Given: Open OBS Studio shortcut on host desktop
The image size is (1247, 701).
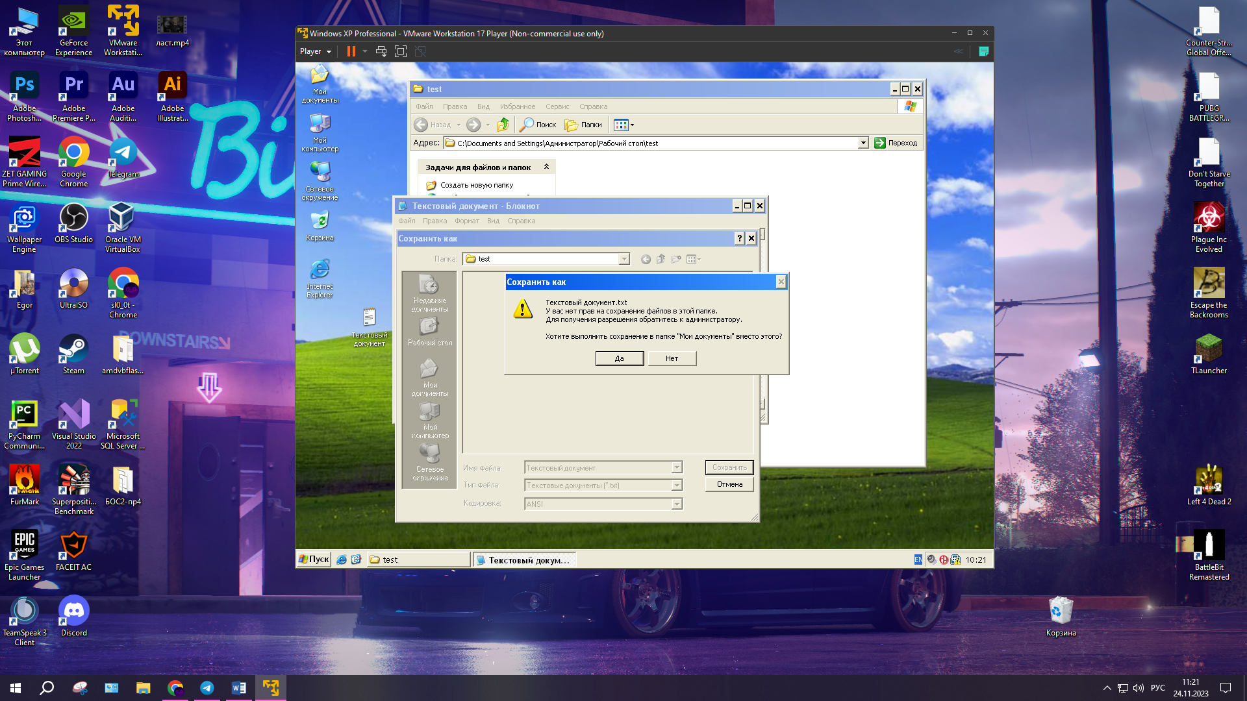Looking at the screenshot, I should tap(73, 223).
